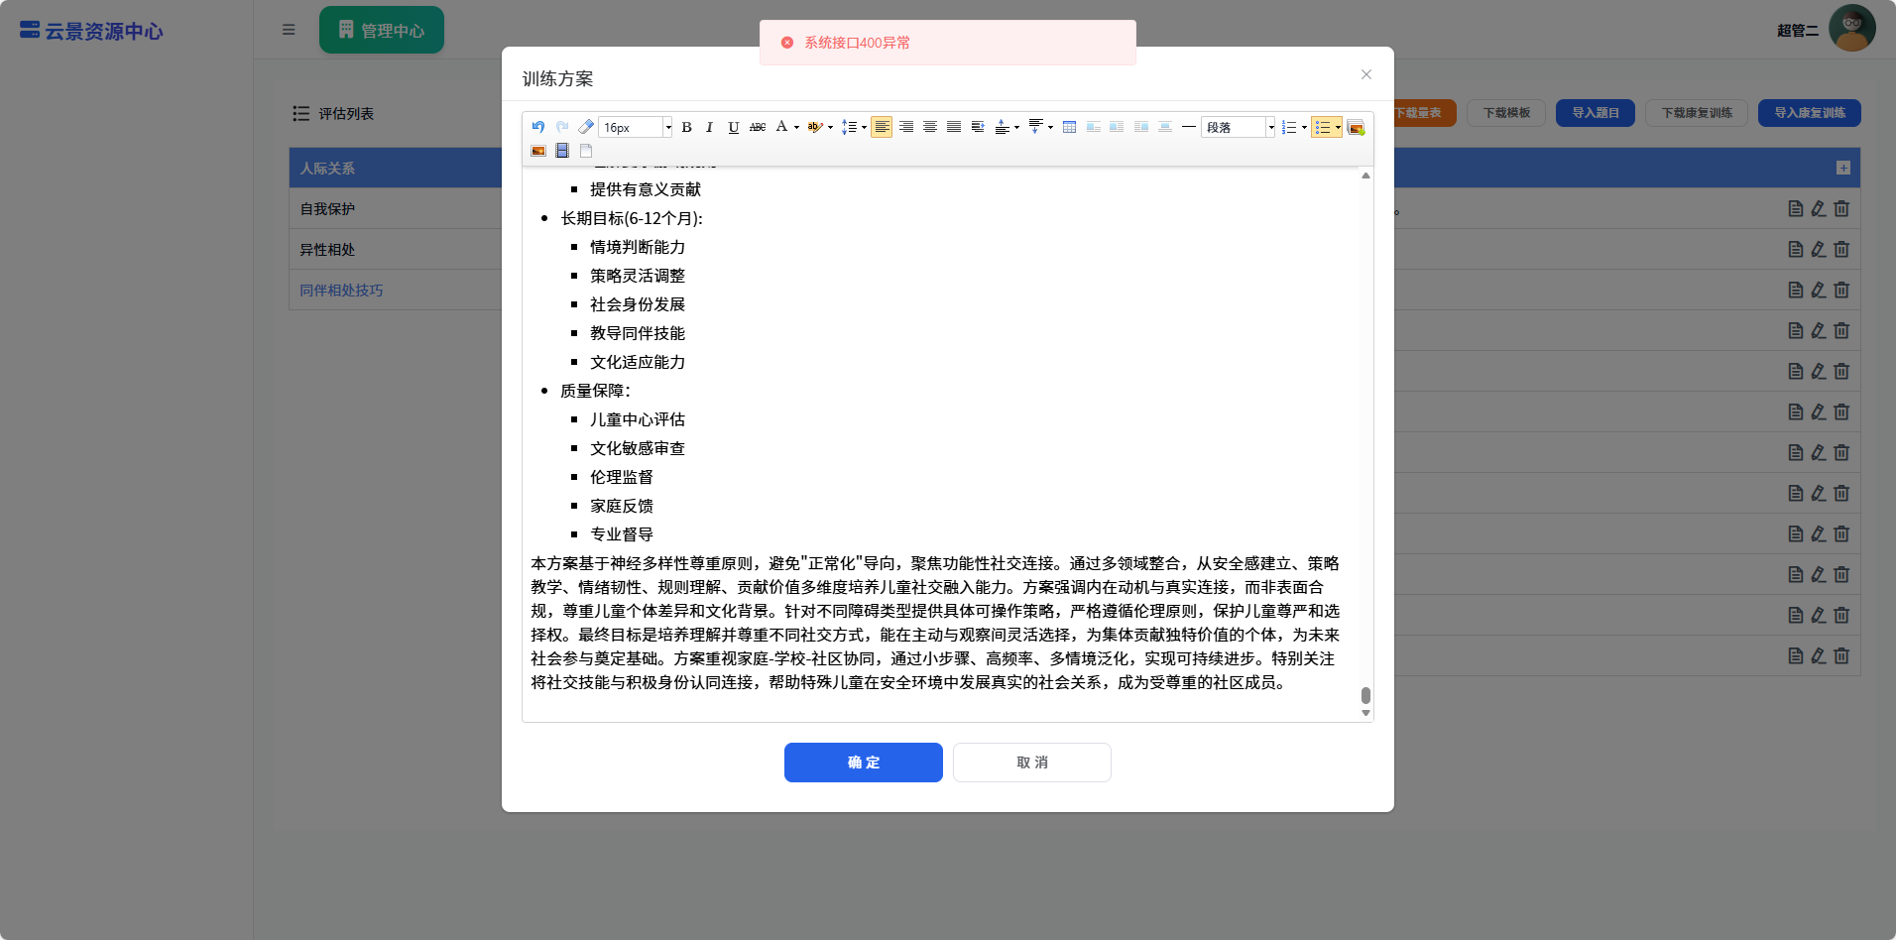Click the eraser clear-formatting icon

586,127
